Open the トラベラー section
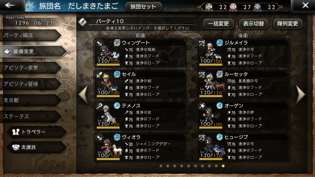Screen dimensions: 315x177 pyautogui.click(x=36, y=132)
